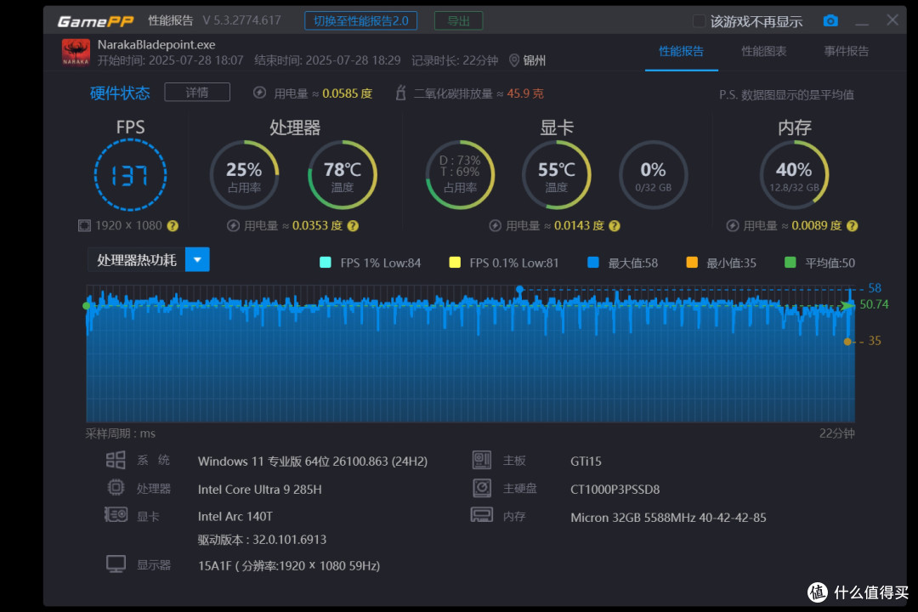
Task: Click the Windows 11 专业版 system text
Action: pyautogui.click(x=313, y=462)
